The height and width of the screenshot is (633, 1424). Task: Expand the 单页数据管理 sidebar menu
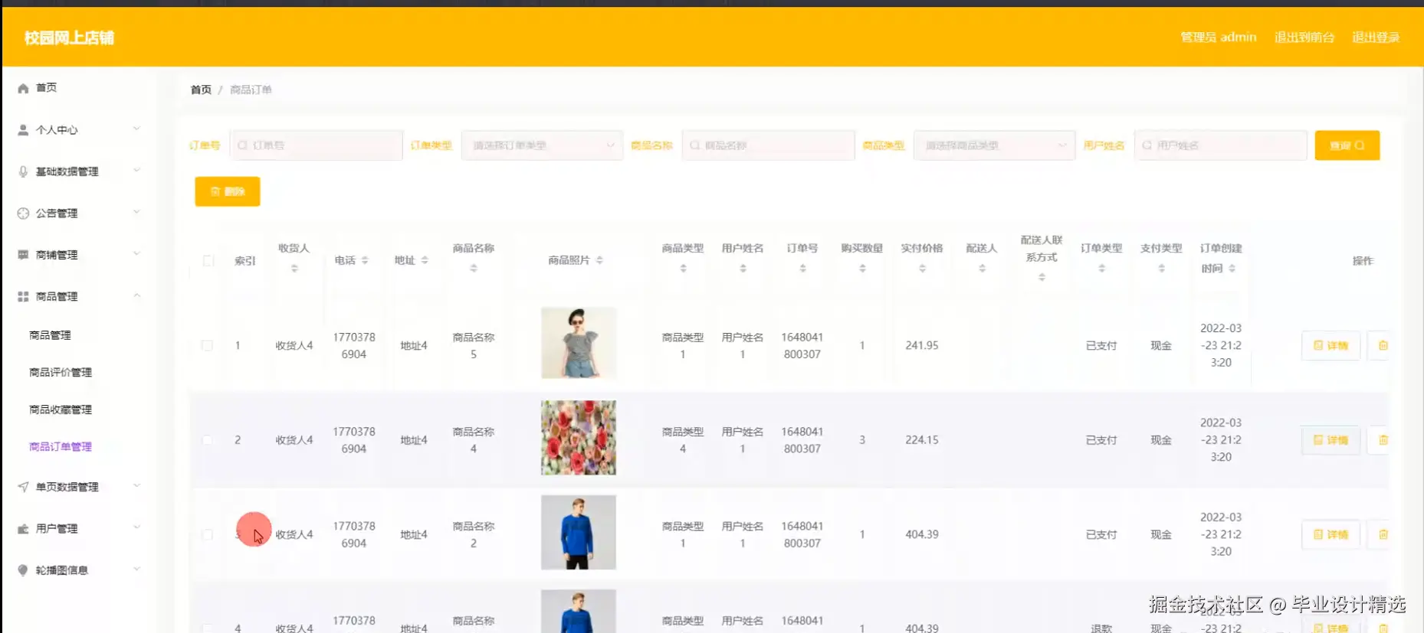point(78,487)
